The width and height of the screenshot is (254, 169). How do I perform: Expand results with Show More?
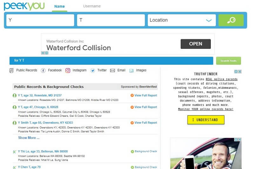[29, 138]
